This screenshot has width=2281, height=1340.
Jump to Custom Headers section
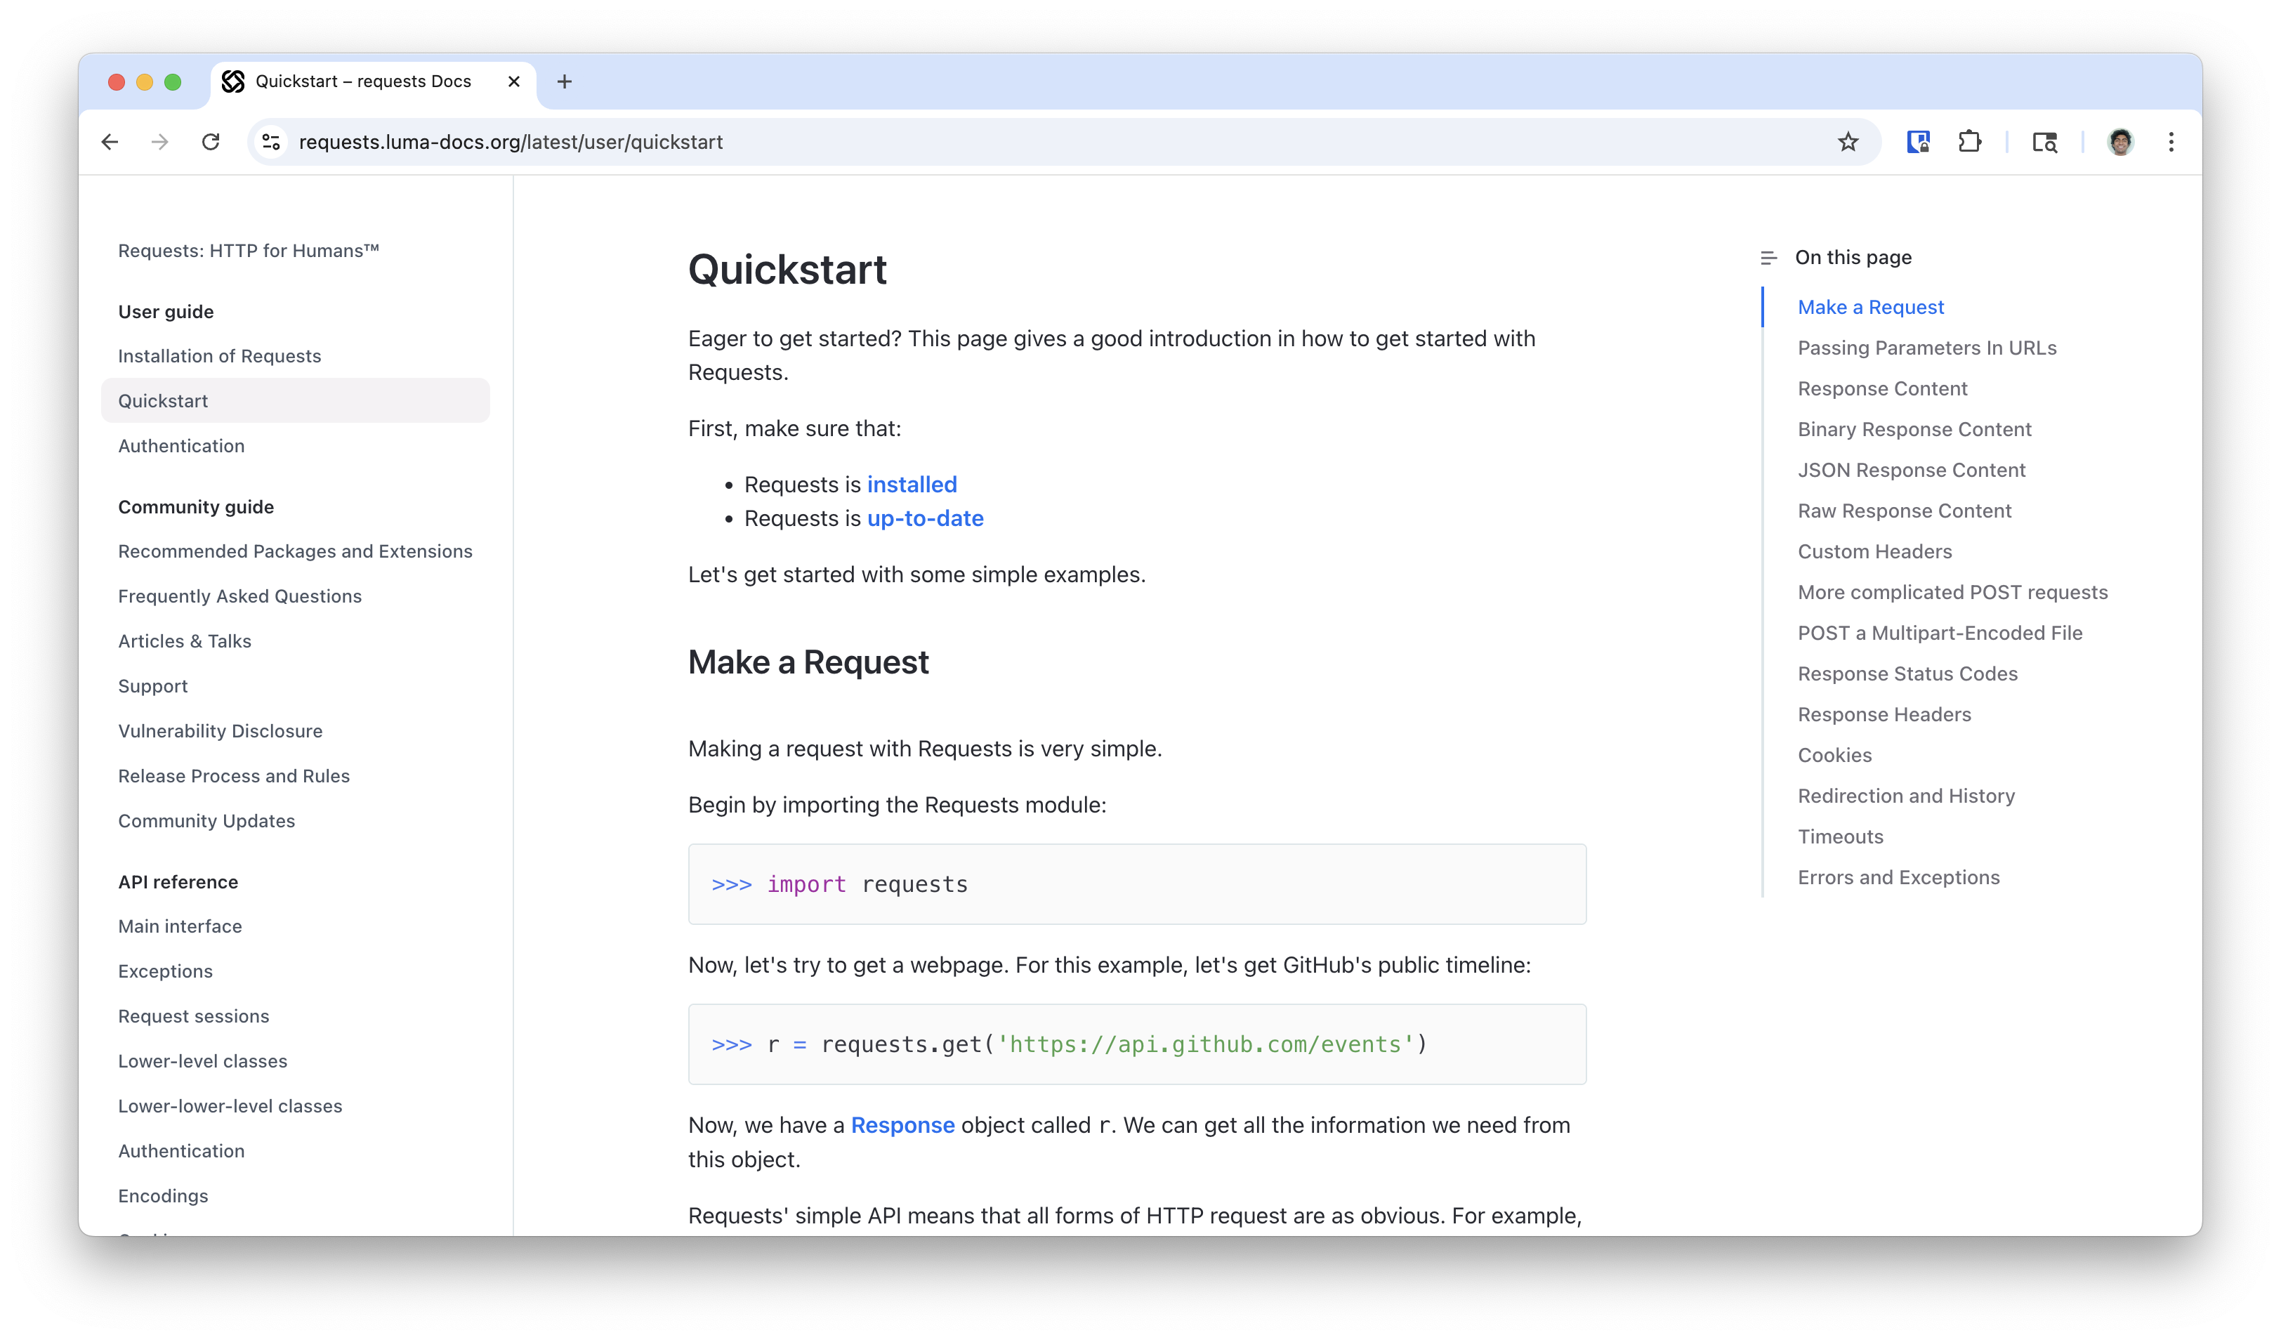click(x=1874, y=551)
